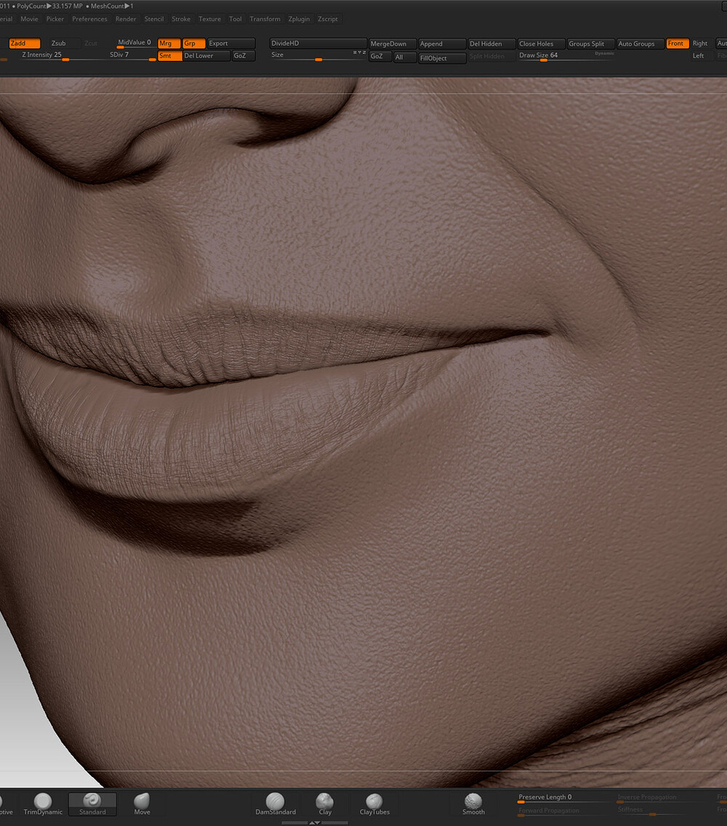Click the shelf divider arrows at bottom
Viewport: 727px width, 826px height.
(x=315, y=822)
